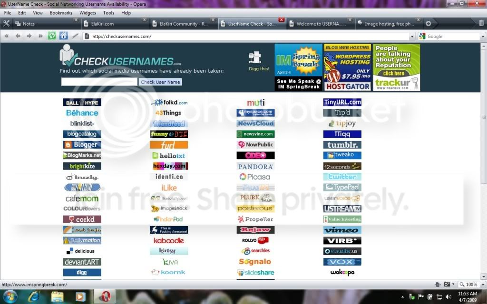The image size is (487, 304).
Task: Click the Rewind navigation button
Action: 7,36
